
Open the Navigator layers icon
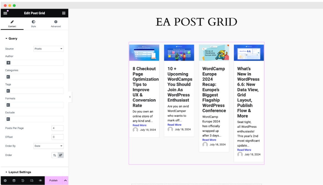tap(14, 180)
